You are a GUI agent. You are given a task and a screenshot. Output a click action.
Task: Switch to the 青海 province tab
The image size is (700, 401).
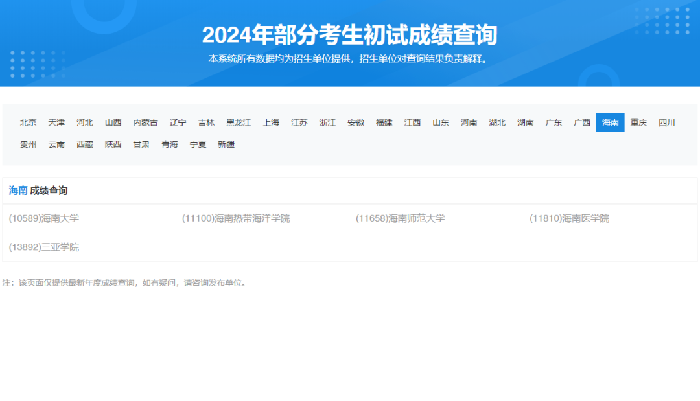(169, 144)
